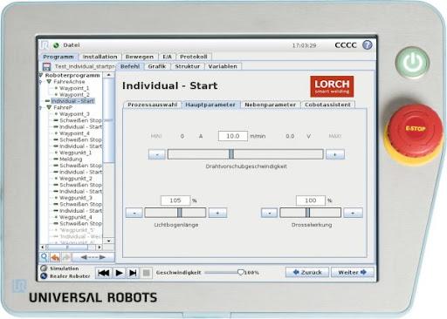Click the green status indicator next to Datei
This screenshot has height=319, width=447.
[56, 45]
